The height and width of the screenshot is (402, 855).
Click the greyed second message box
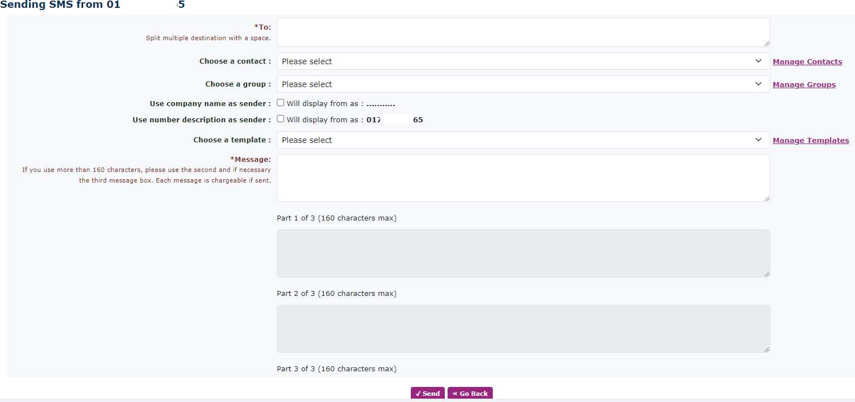[x=523, y=253]
